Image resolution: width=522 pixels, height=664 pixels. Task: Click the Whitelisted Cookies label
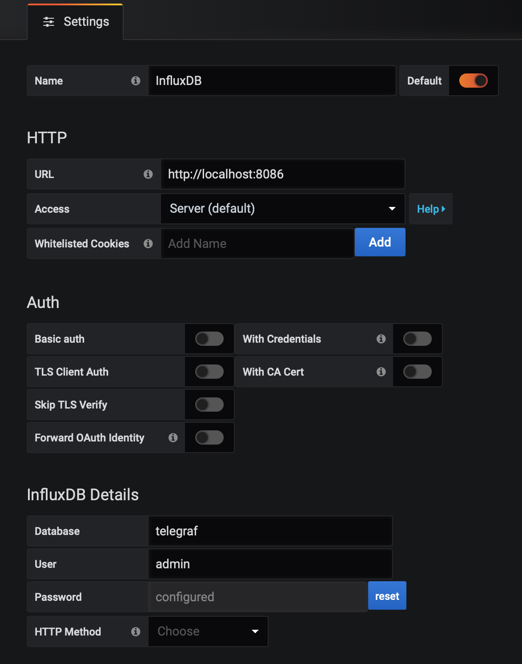pos(82,244)
